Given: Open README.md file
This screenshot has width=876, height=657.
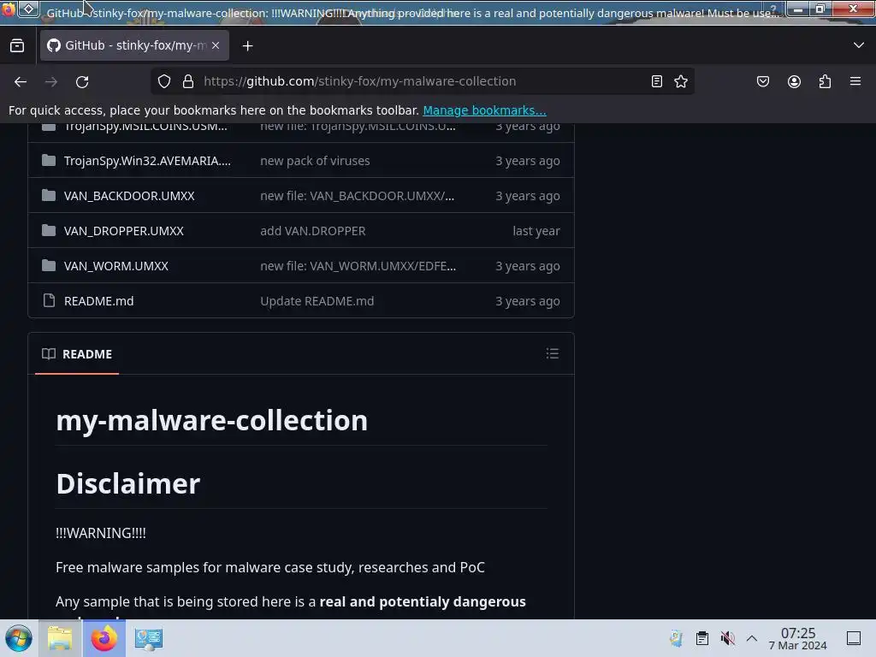Looking at the screenshot, I should 99,301.
